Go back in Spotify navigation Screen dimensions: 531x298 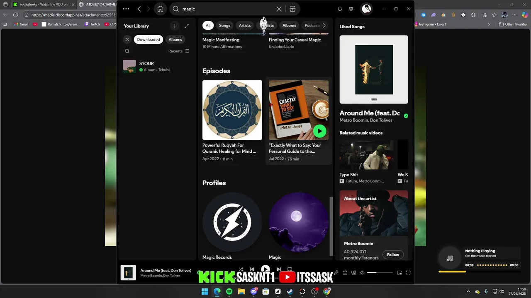pyautogui.click(x=139, y=9)
